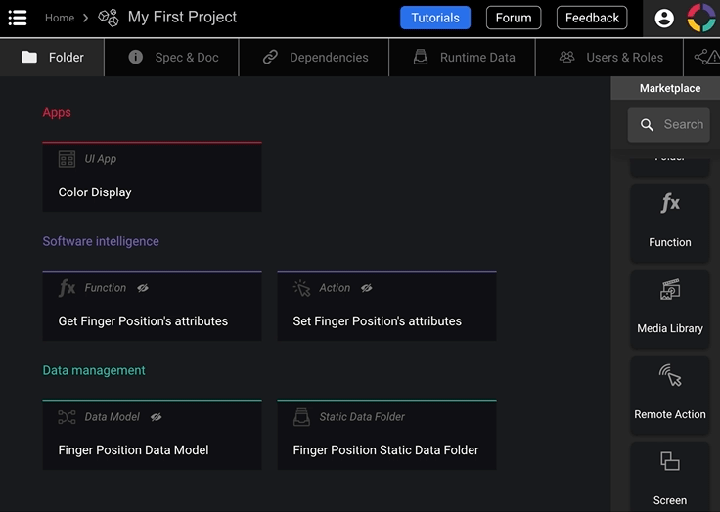Viewport: 720px width, 512px height.
Task: Click the italic UI App type label
Action: (101, 159)
